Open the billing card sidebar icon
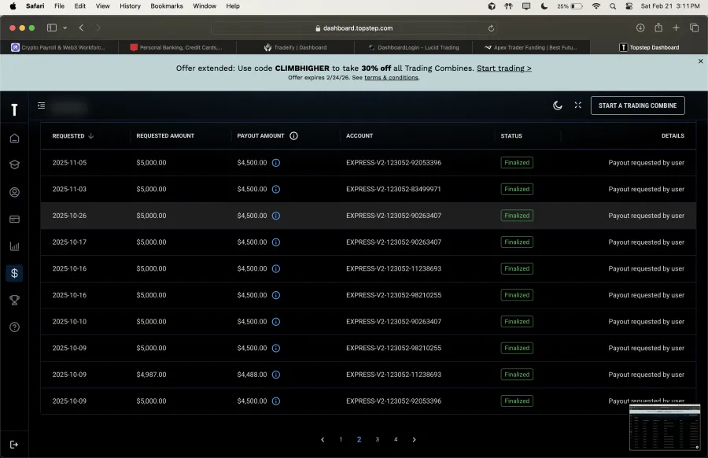This screenshot has width=708, height=458. pyautogui.click(x=14, y=219)
